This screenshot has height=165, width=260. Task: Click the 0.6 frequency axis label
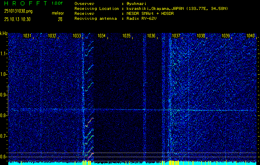[x=4, y=157]
